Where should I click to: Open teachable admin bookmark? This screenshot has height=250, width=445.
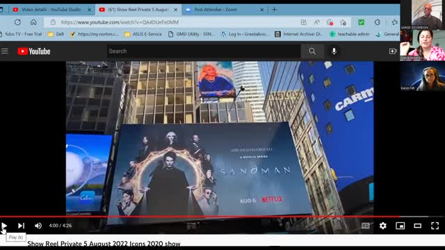(x=350, y=34)
